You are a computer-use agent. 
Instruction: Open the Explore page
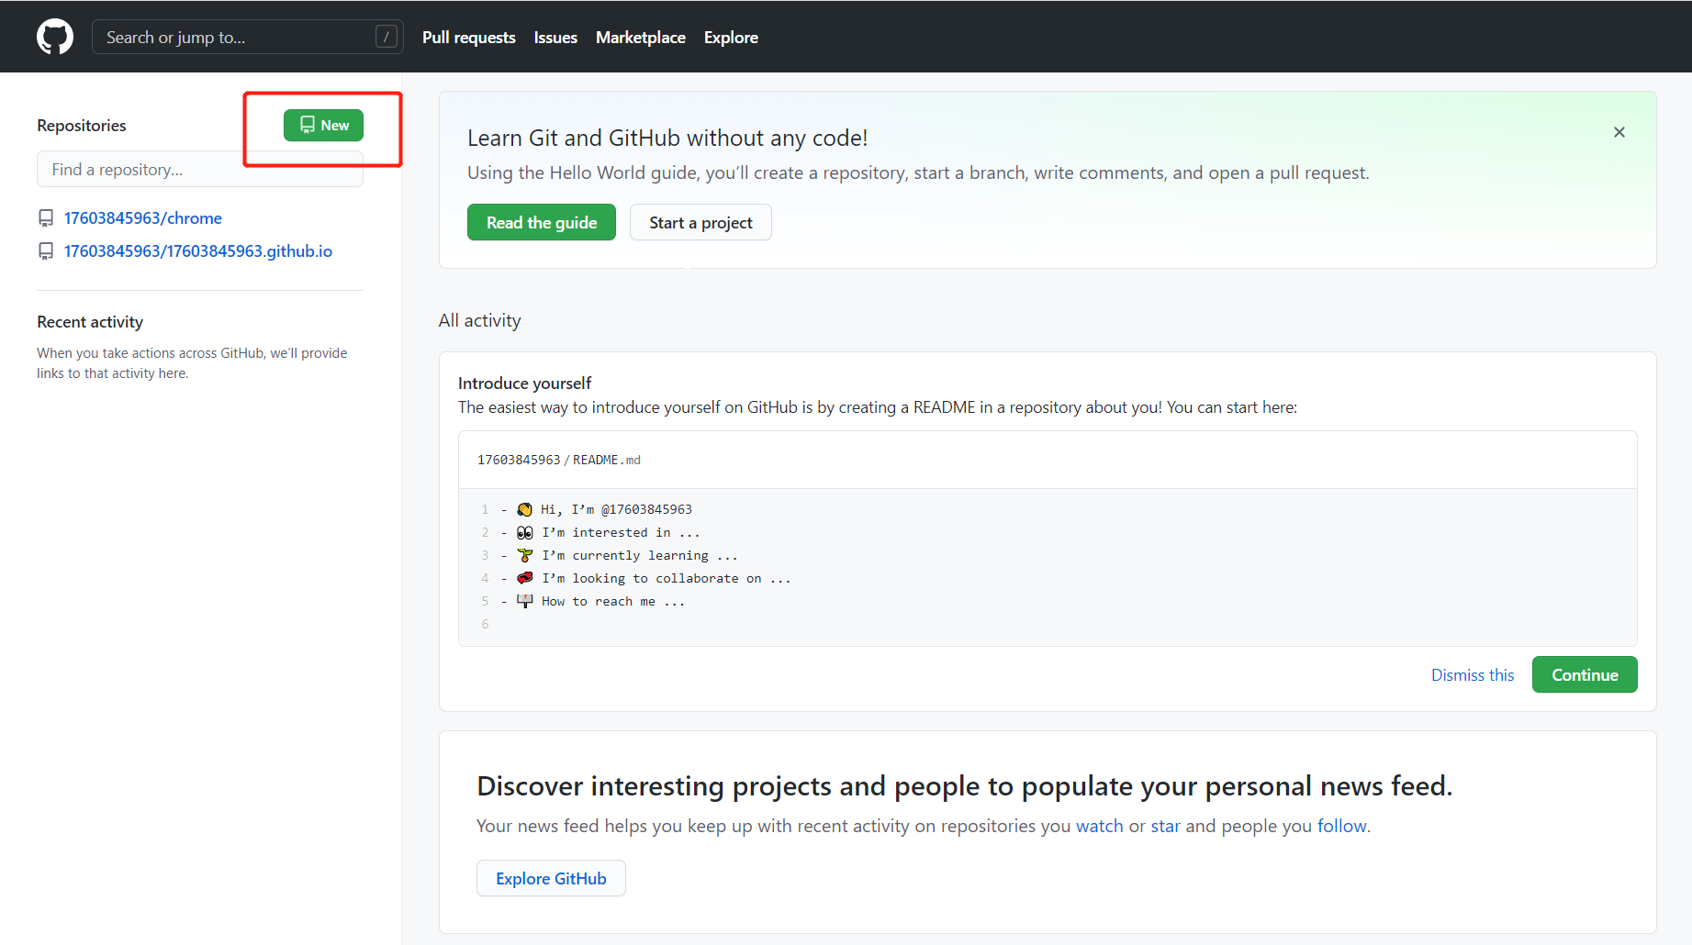pyautogui.click(x=731, y=37)
